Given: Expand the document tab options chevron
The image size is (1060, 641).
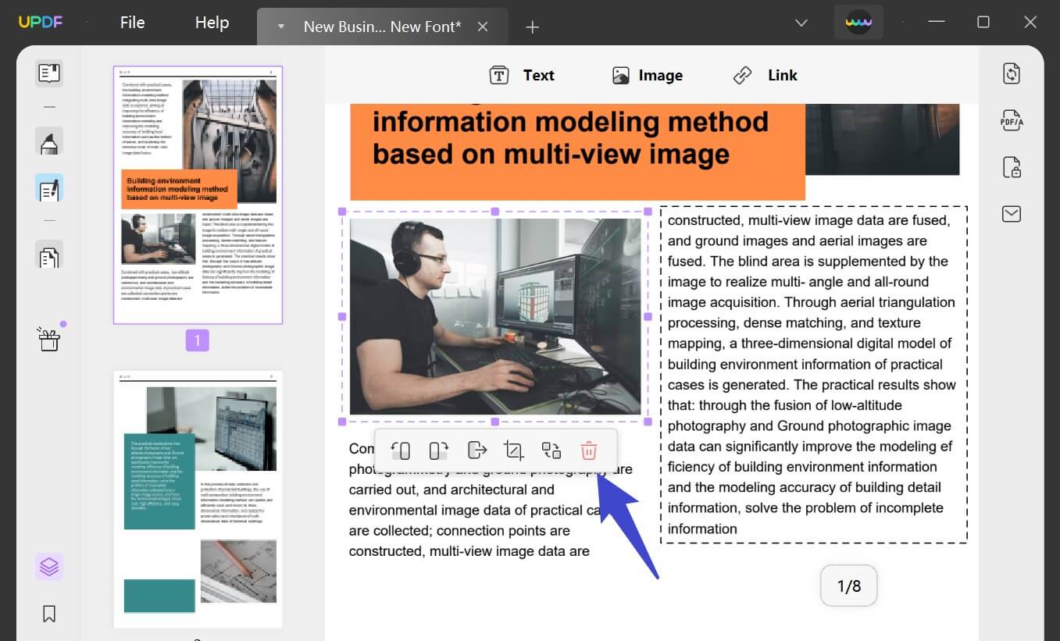Looking at the screenshot, I should pos(280,26).
